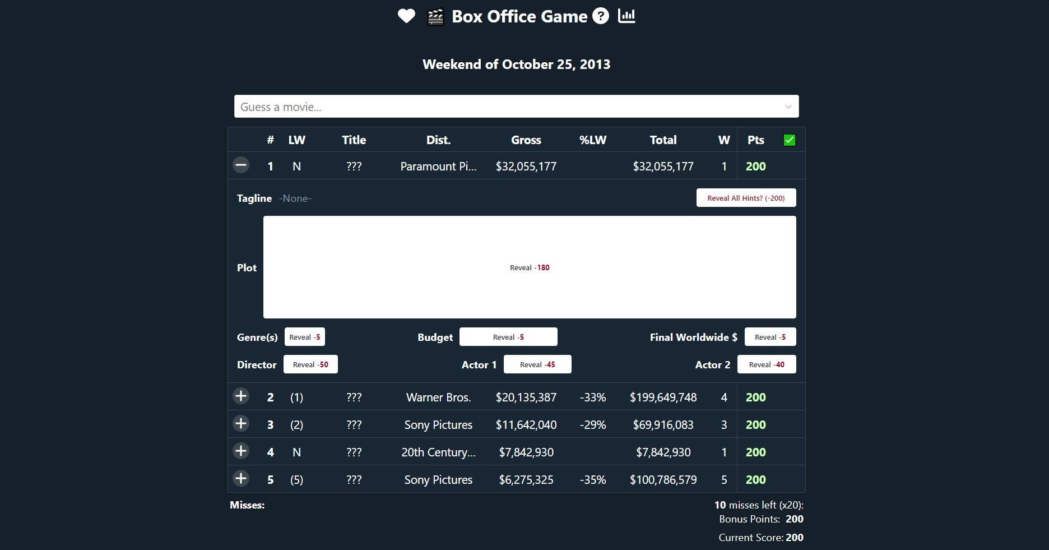Reveal Actor 1 for -45 points
This screenshot has height=550, width=1049.
537,364
